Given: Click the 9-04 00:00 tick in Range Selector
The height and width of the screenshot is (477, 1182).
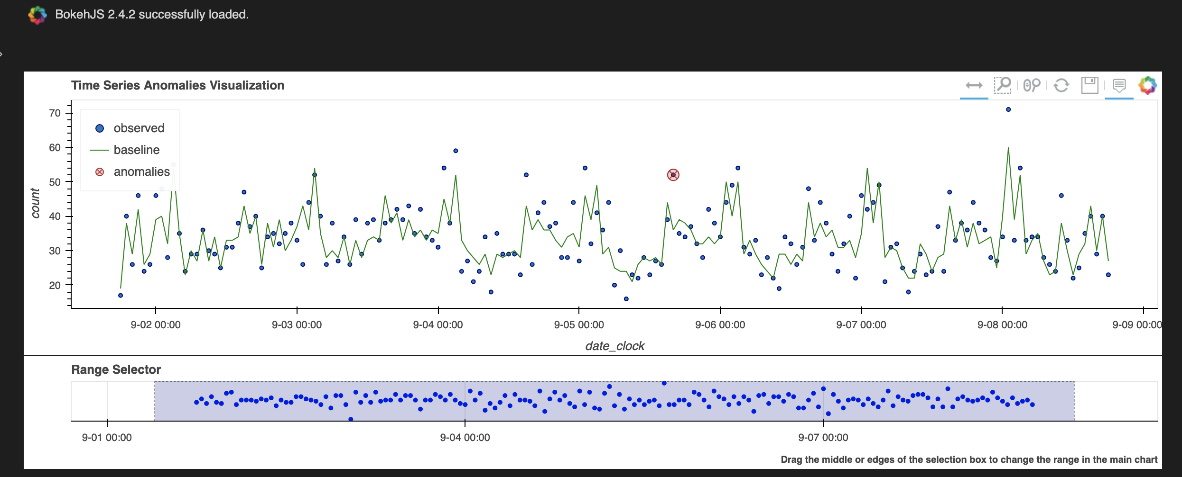Looking at the screenshot, I should point(465,437).
